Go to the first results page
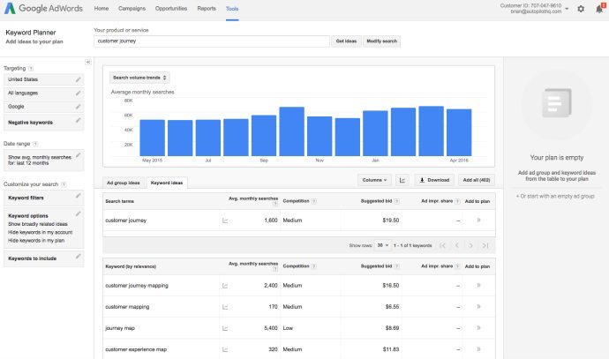The height and width of the screenshot is (359, 609). point(443,246)
